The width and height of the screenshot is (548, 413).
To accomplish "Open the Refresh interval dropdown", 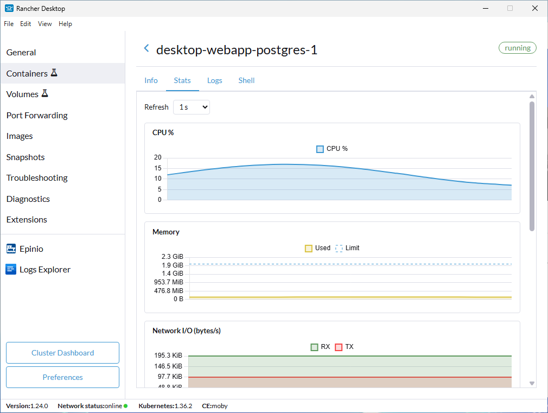I will pos(192,107).
